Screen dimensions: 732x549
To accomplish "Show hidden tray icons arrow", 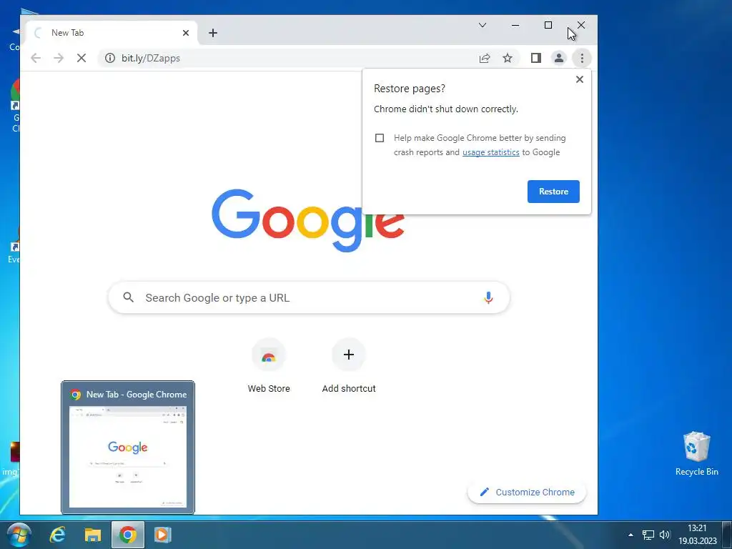I will coord(630,535).
